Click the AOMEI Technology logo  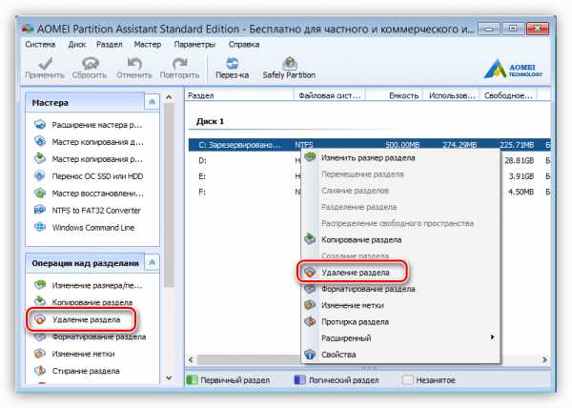coord(513,69)
